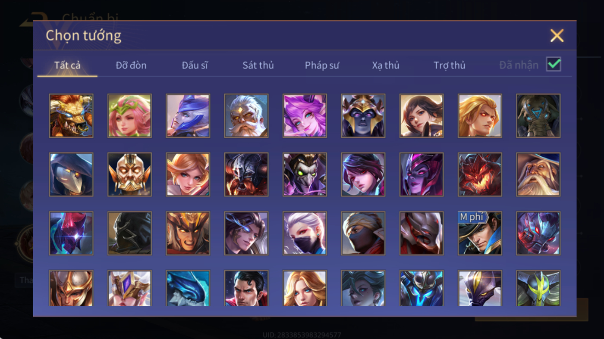
Task: Switch to the 'Đỡ đòn' tab
Action: pos(131,65)
